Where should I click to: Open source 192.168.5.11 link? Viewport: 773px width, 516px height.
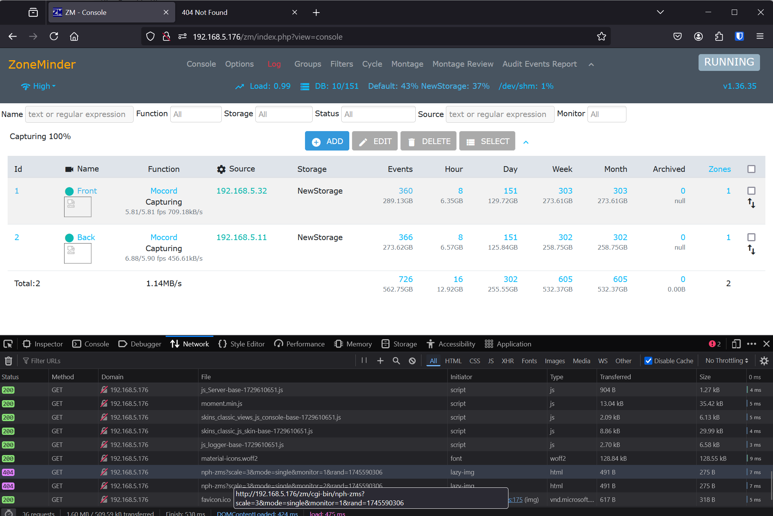click(242, 237)
